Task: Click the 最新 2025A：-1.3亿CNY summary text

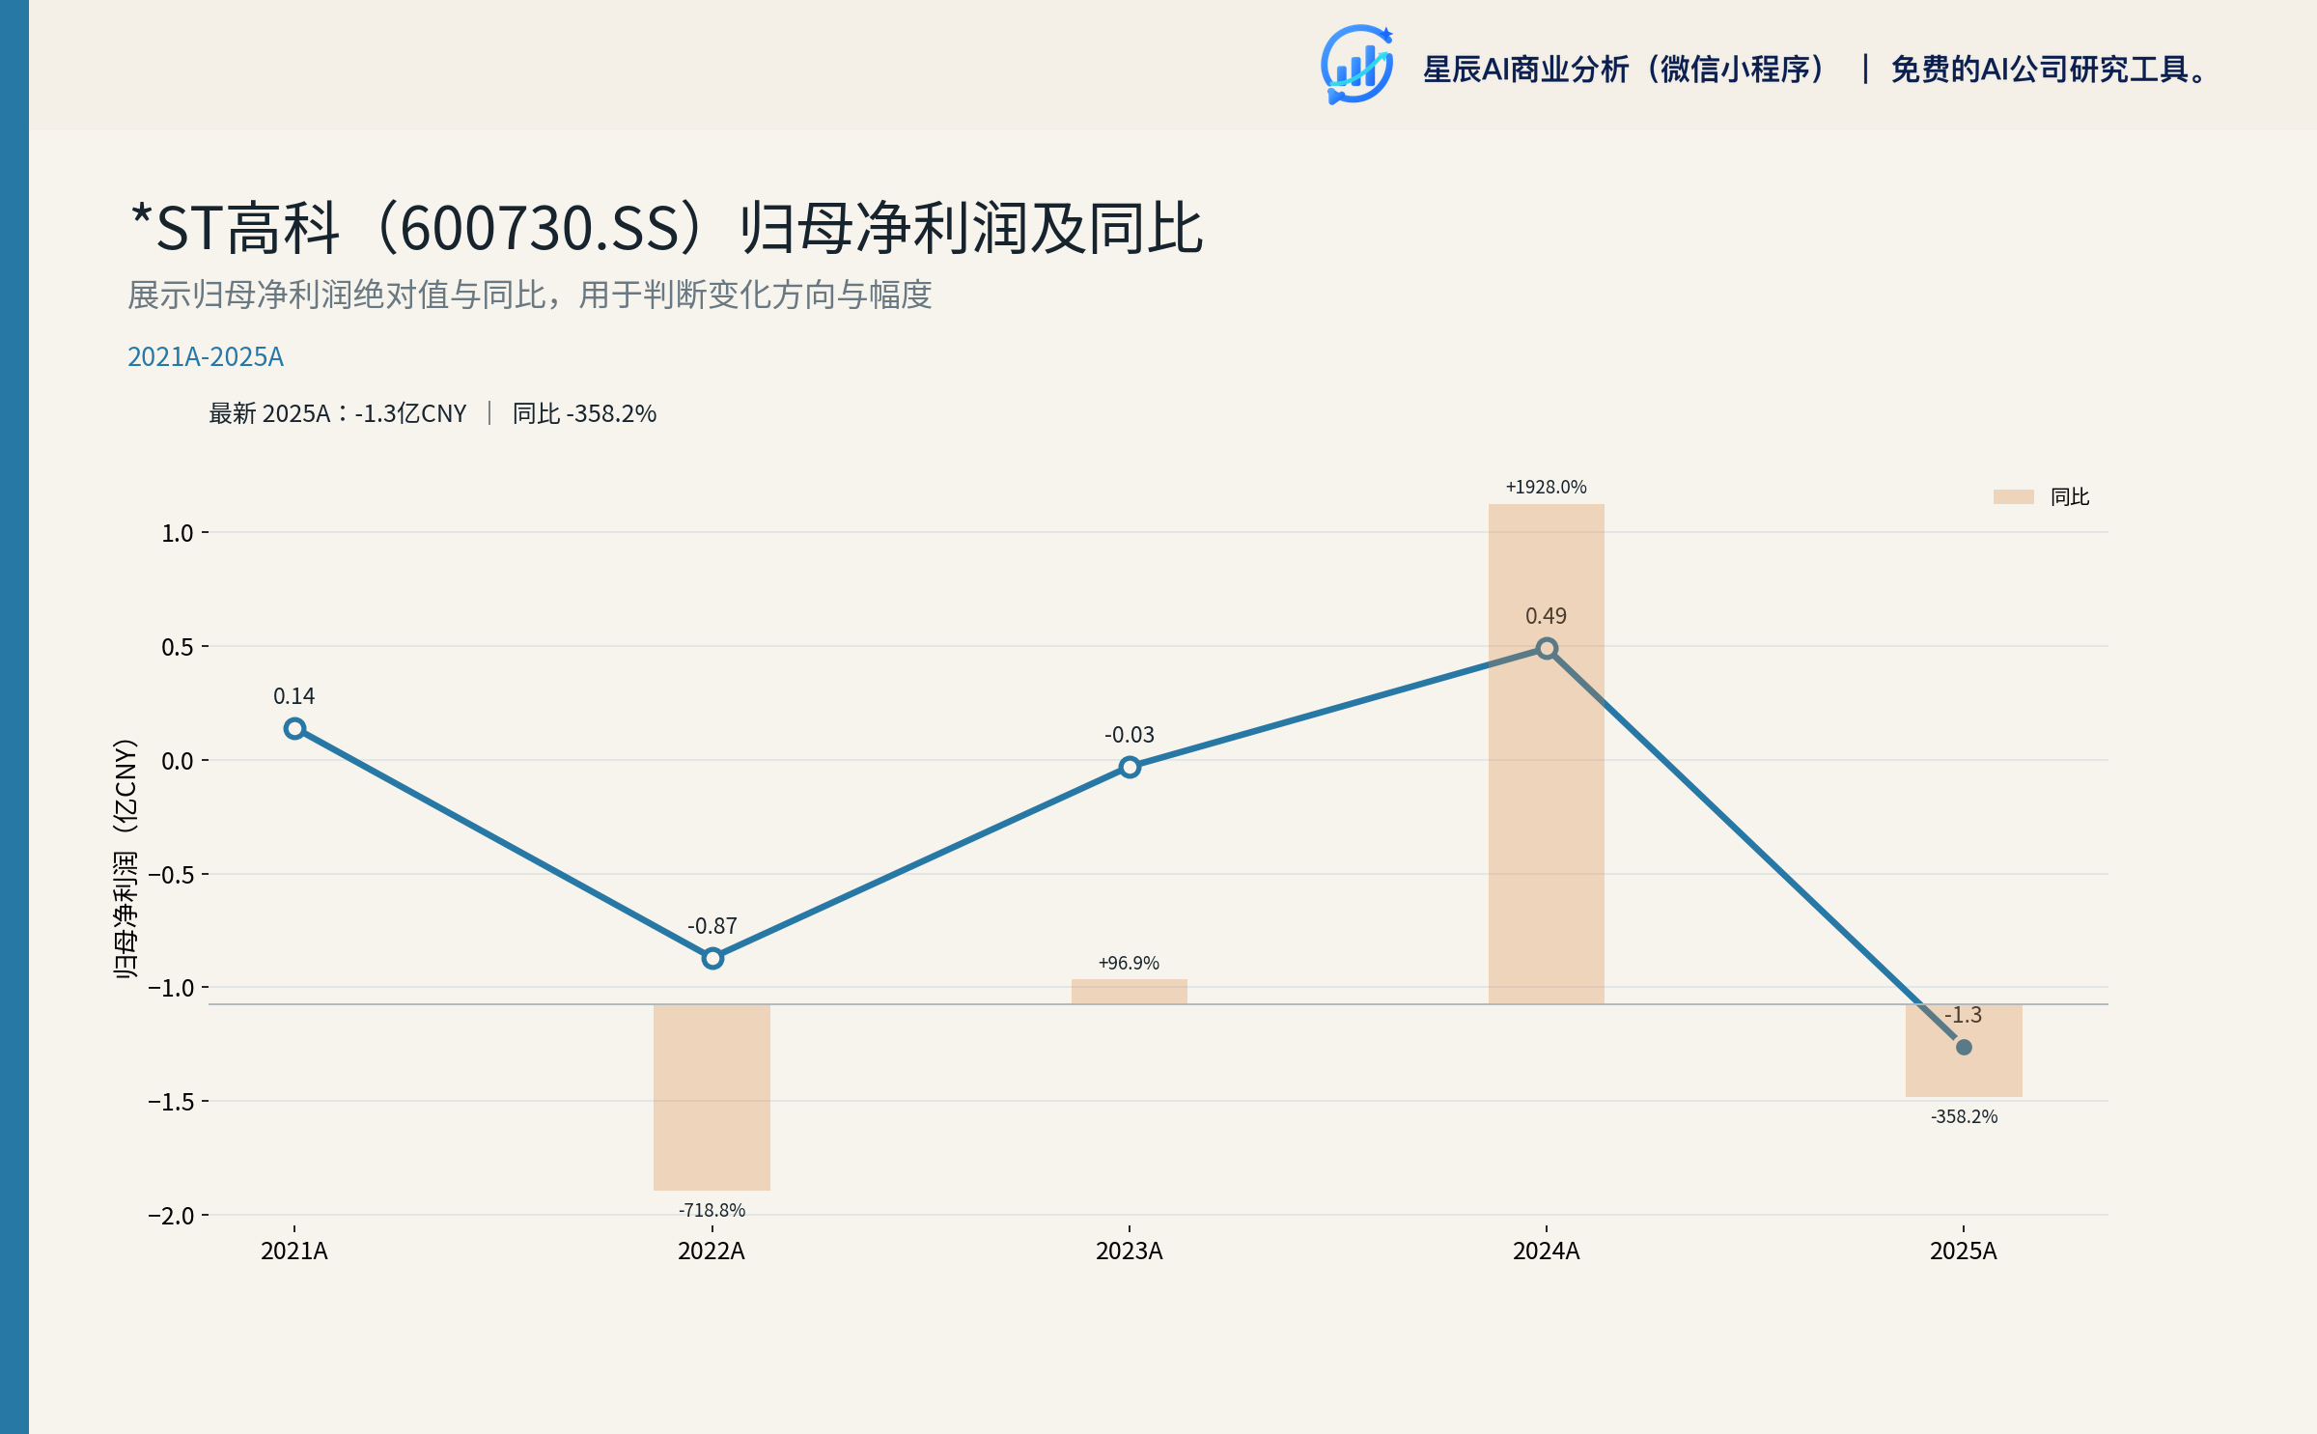Action: 338,413
